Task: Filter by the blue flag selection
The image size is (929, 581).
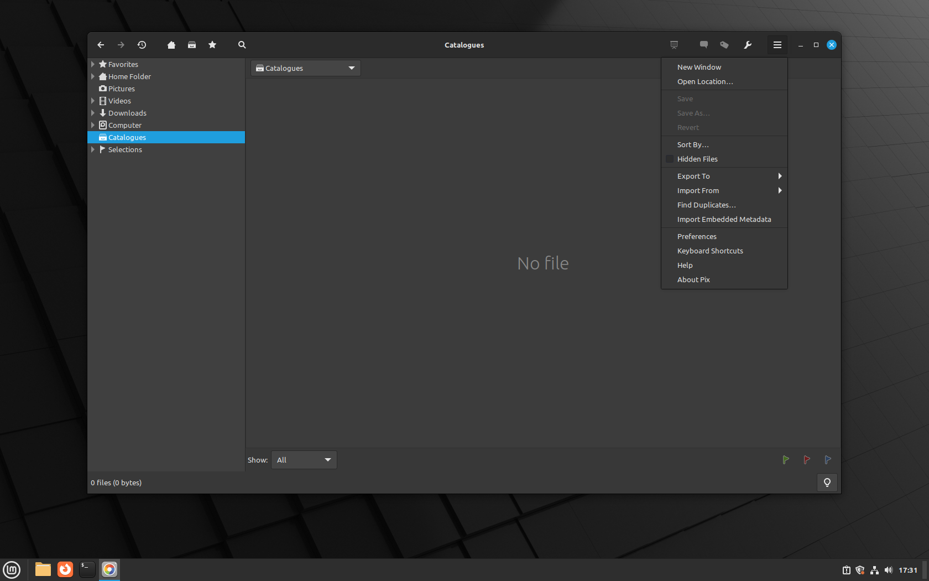Action: [x=828, y=460]
